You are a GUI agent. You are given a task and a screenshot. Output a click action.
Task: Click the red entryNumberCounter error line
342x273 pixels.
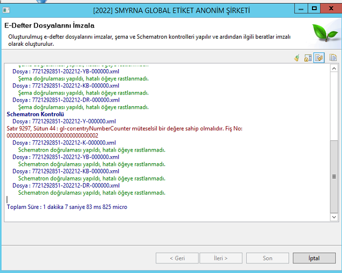point(124,129)
